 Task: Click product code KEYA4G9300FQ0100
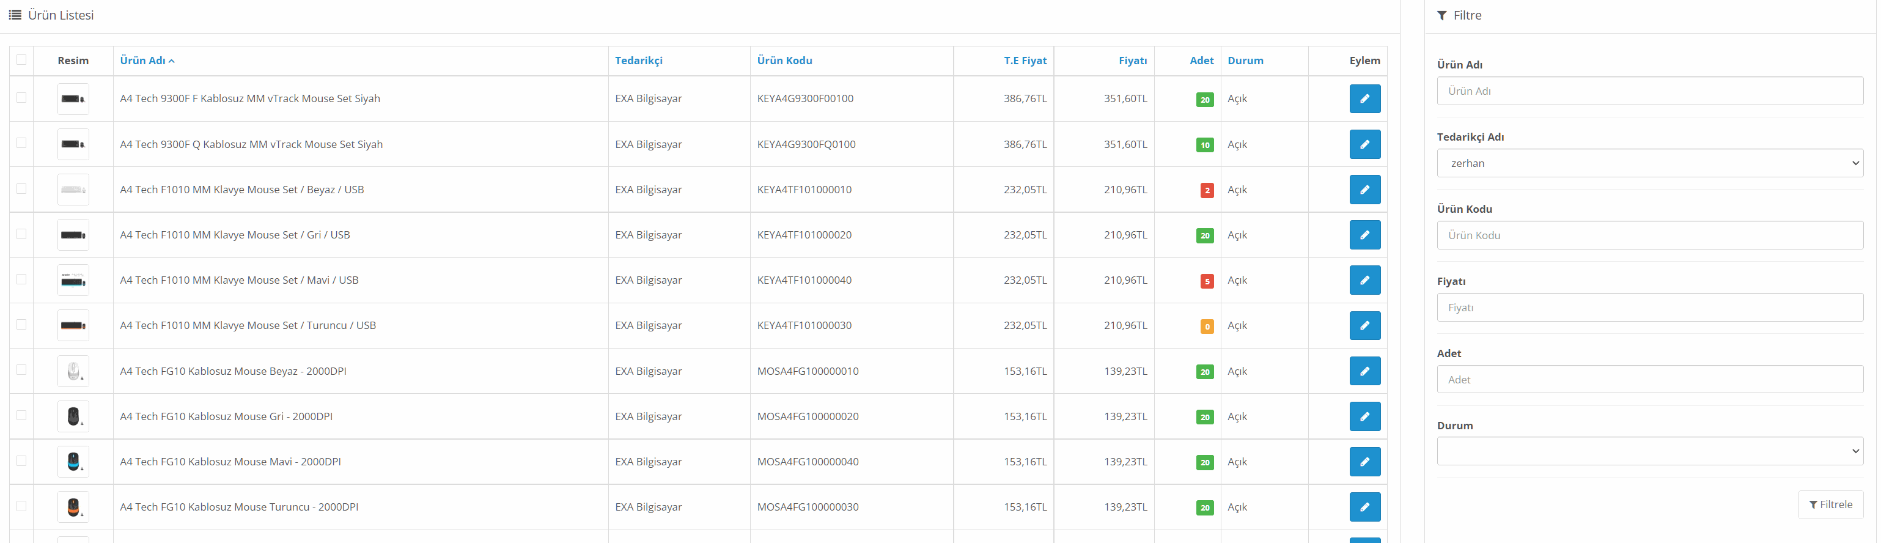pos(806,144)
